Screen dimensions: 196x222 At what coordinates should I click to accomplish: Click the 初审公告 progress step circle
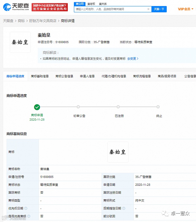(78, 107)
